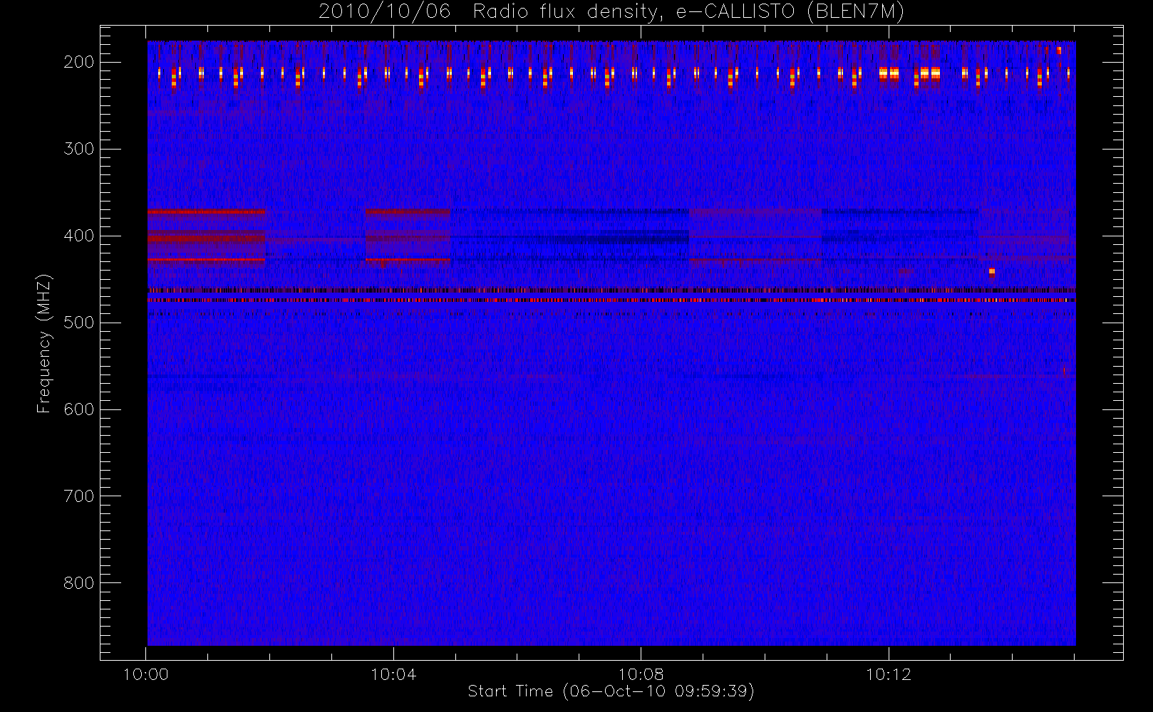The image size is (1153, 712).
Task: Click the 400 frequency tick label
Action: 79,236
